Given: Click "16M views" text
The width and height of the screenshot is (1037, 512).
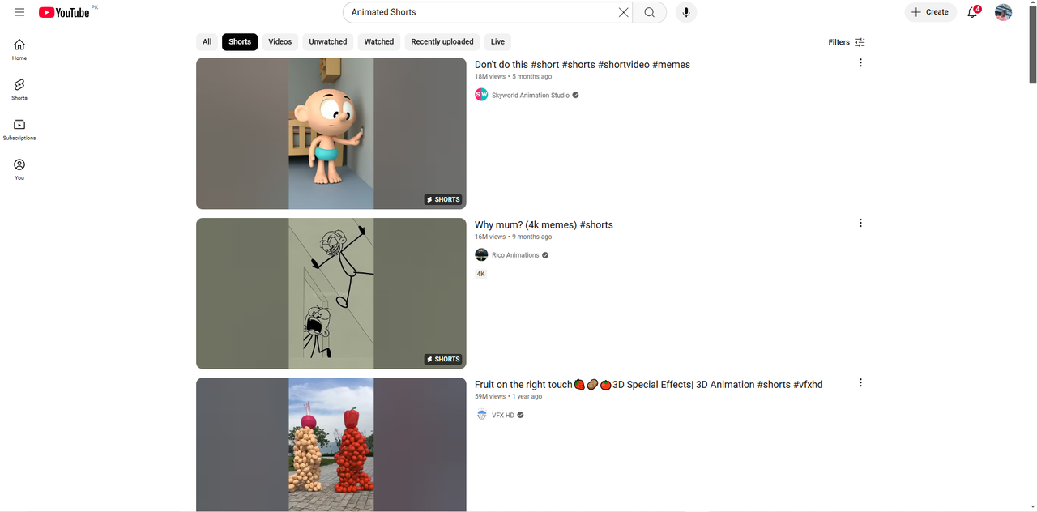Looking at the screenshot, I should (490, 237).
